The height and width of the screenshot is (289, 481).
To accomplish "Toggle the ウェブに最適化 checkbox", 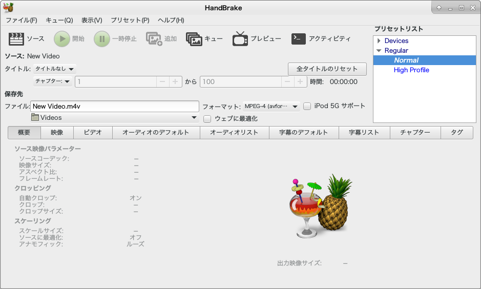I will [x=207, y=119].
